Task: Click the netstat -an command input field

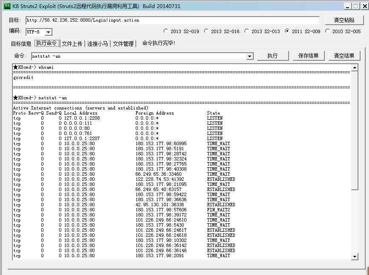Action: [x=139, y=56]
